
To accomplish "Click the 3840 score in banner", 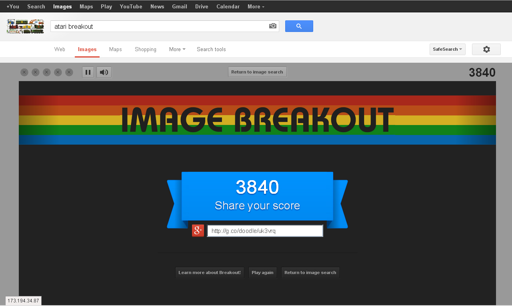I will pyautogui.click(x=257, y=187).
